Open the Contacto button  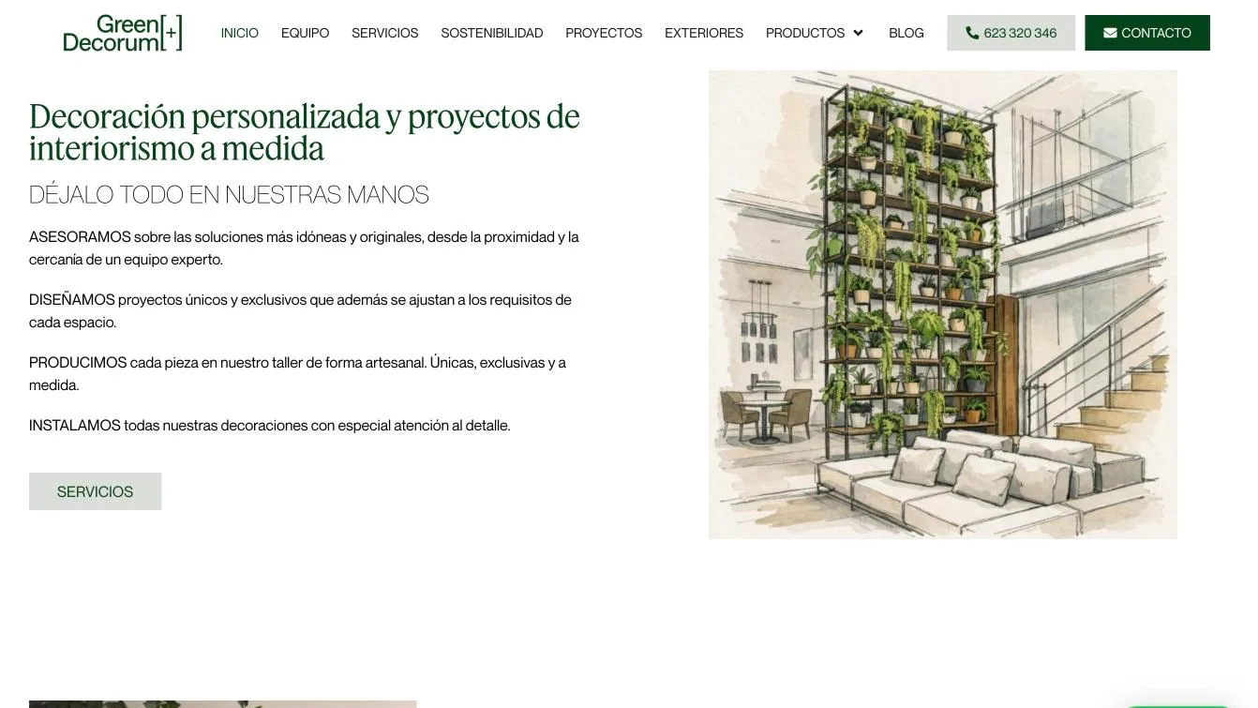pos(1147,33)
